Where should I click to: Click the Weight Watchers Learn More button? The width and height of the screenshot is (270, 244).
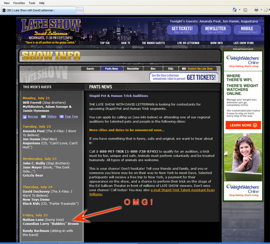tap(243, 125)
